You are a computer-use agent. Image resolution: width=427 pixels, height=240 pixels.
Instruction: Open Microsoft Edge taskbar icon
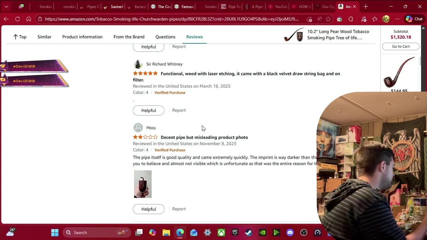coord(180,232)
